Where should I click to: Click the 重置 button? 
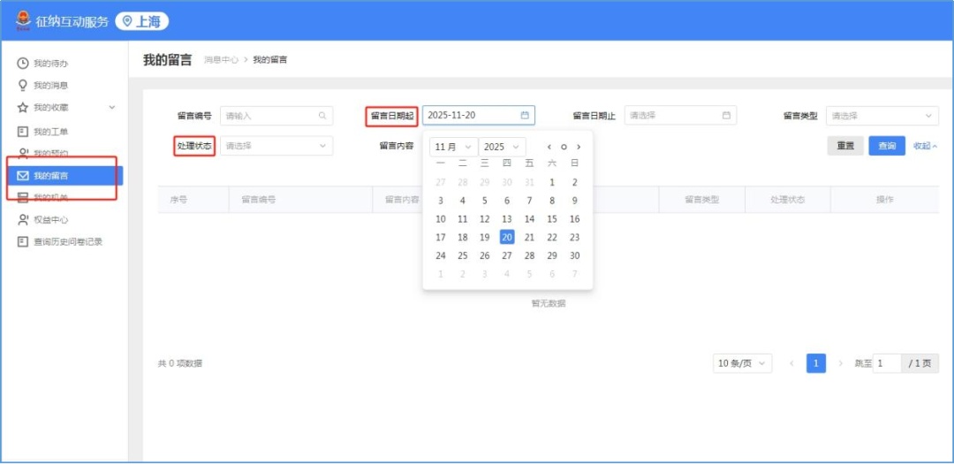pos(845,146)
